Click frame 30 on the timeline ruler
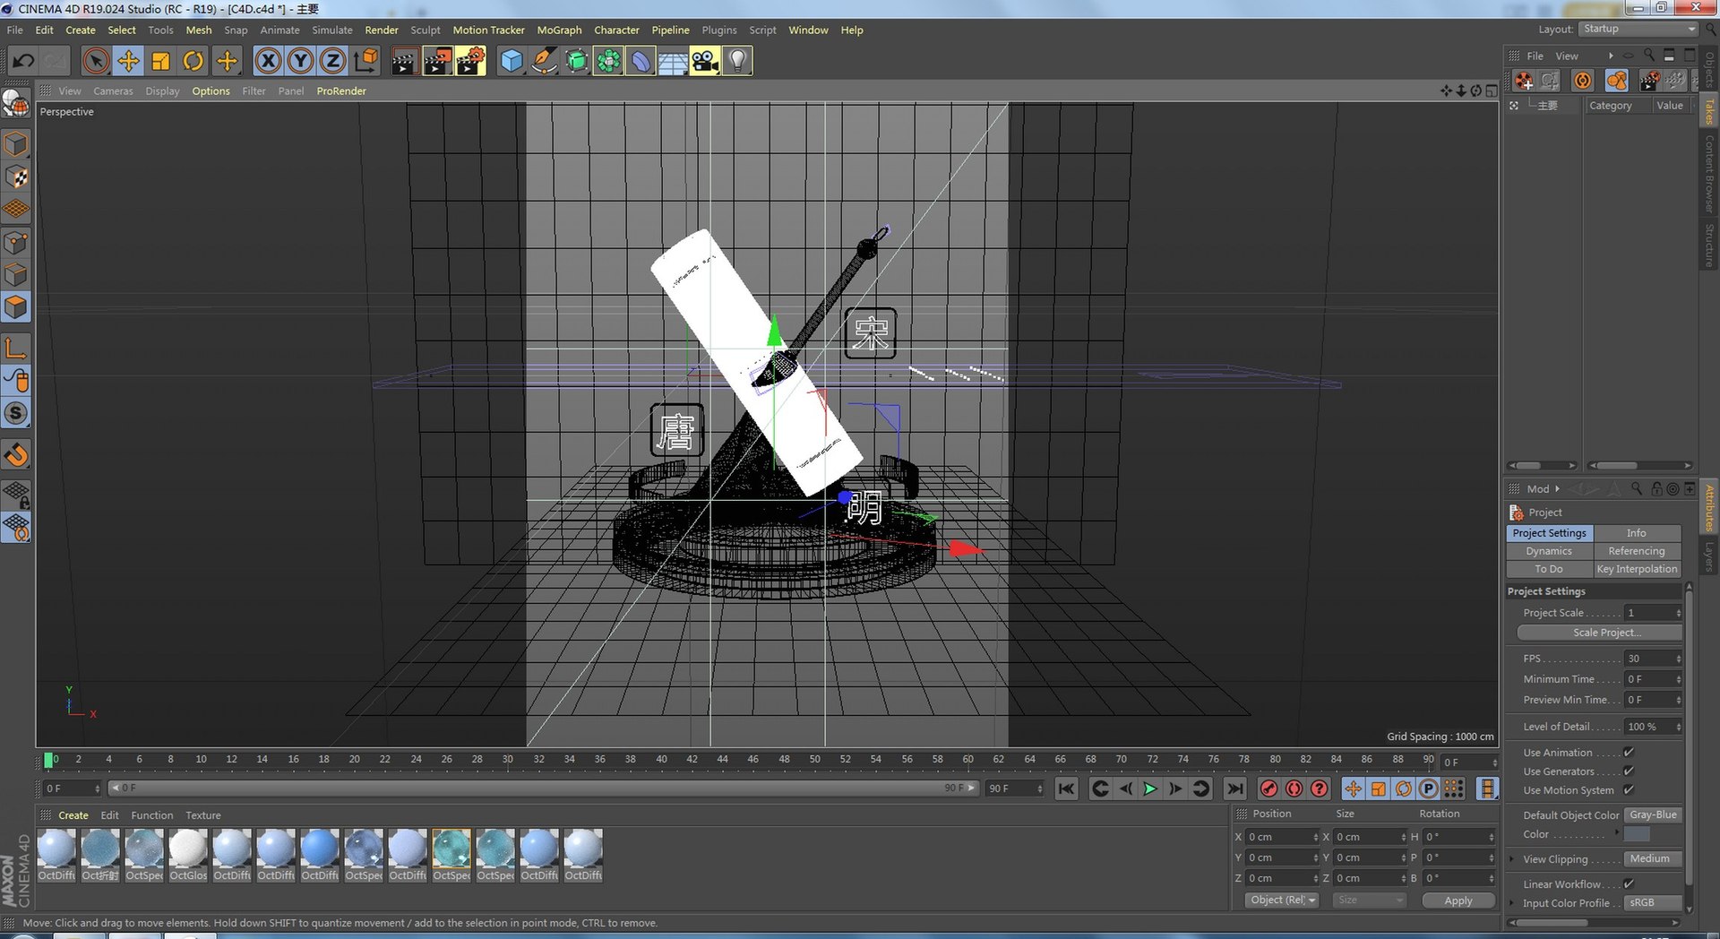The image size is (1720, 939). coord(508,760)
